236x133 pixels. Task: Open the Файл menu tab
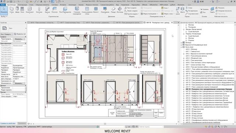(x=3, y=5)
